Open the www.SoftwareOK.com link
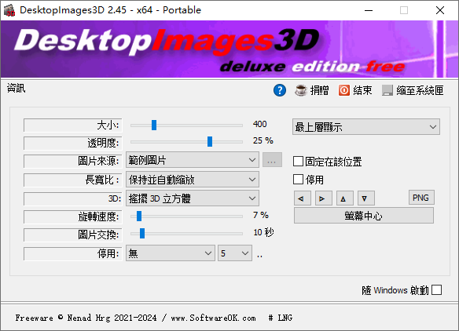 (x=213, y=318)
